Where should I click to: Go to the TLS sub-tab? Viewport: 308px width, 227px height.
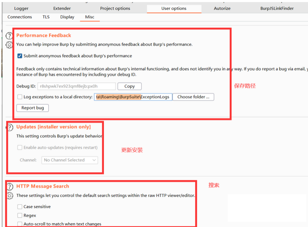(x=46, y=17)
